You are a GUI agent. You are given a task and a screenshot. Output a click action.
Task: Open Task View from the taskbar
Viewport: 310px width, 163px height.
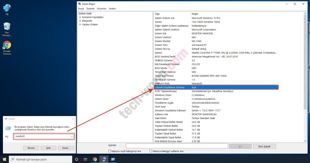pos(85,159)
